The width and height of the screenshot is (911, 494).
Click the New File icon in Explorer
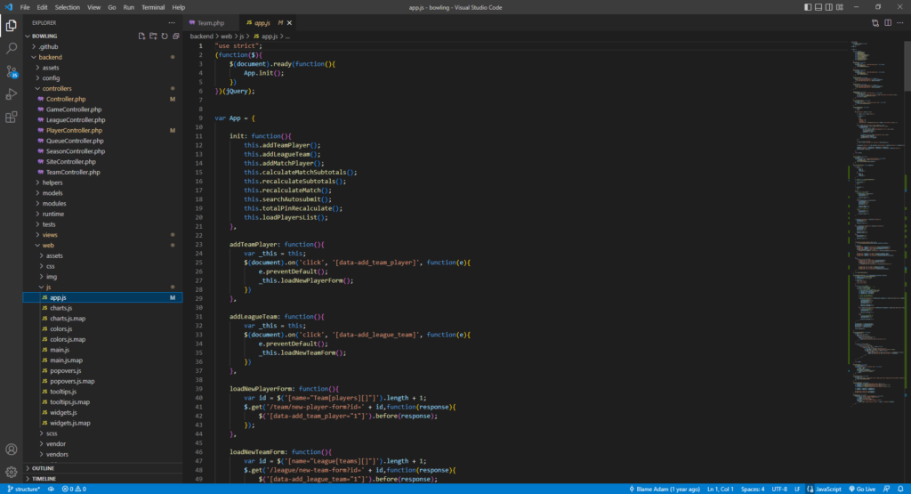click(x=141, y=36)
